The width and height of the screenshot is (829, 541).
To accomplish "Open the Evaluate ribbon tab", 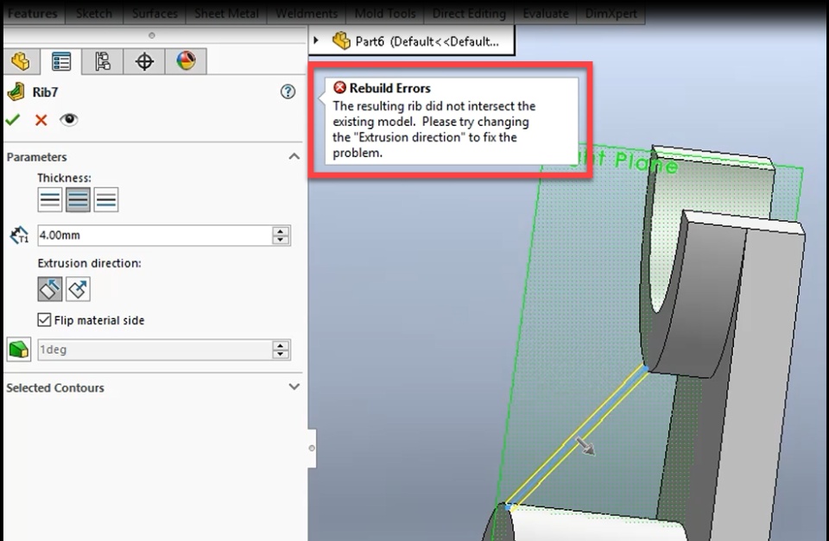I will (546, 13).
